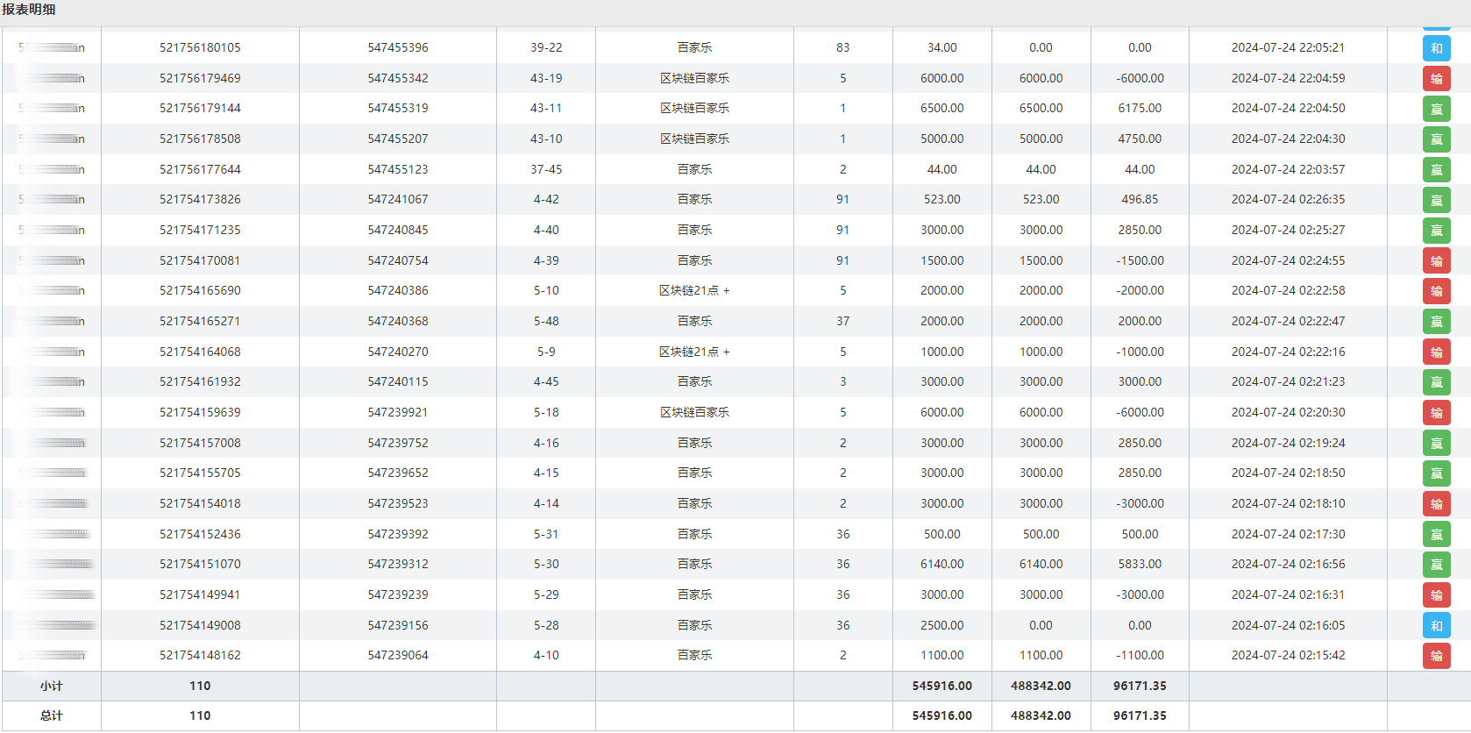Open the 赢 badge for order 521754151070
1471x733 pixels.
point(1436,565)
